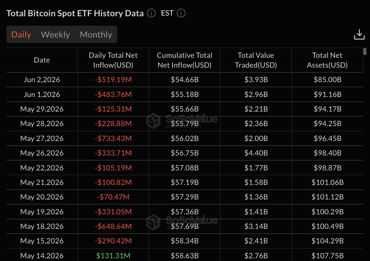Viewport: 370px width, 261px height.
Task: Click the -$333.71M net inflow value
Action: click(x=113, y=153)
